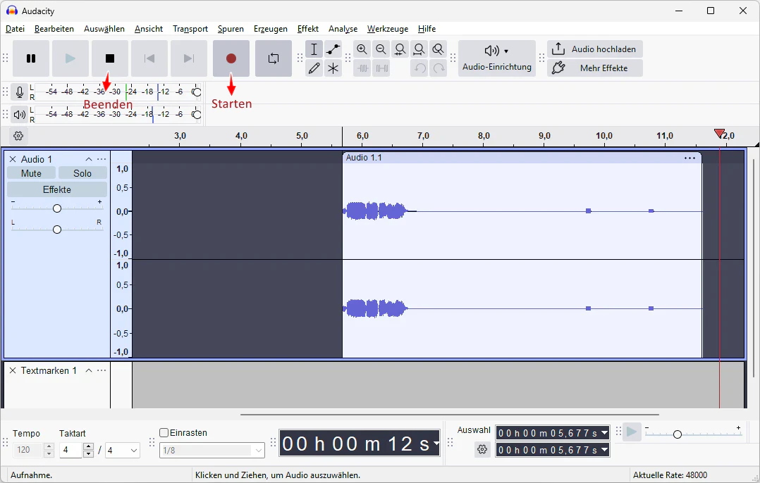The image size is (760, 483).
Task: Click the red Record button
Action: pos(231,58)
